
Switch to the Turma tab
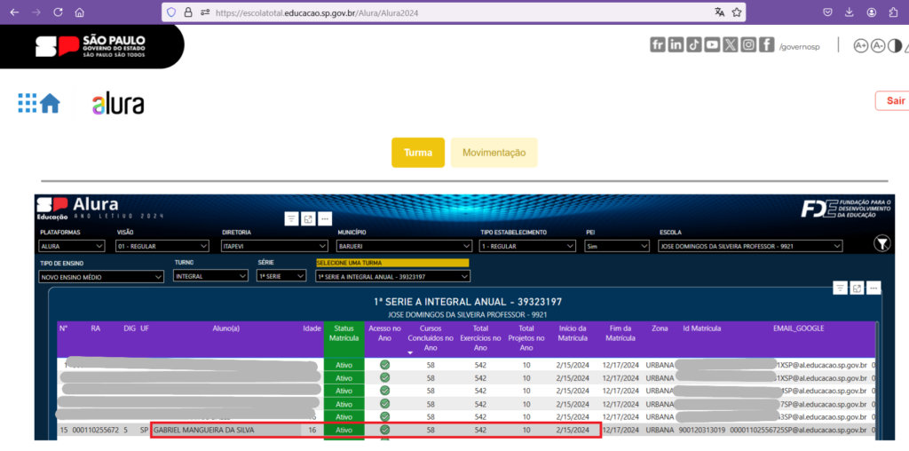pyautogui.click(x=417, y=153)
